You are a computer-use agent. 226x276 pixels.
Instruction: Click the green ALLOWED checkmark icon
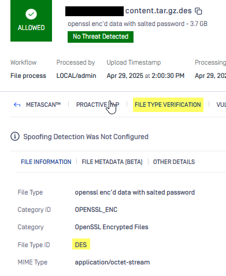31,14
